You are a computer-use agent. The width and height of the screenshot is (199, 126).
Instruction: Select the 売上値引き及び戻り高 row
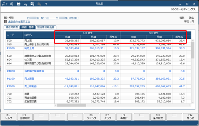[36, 45]
